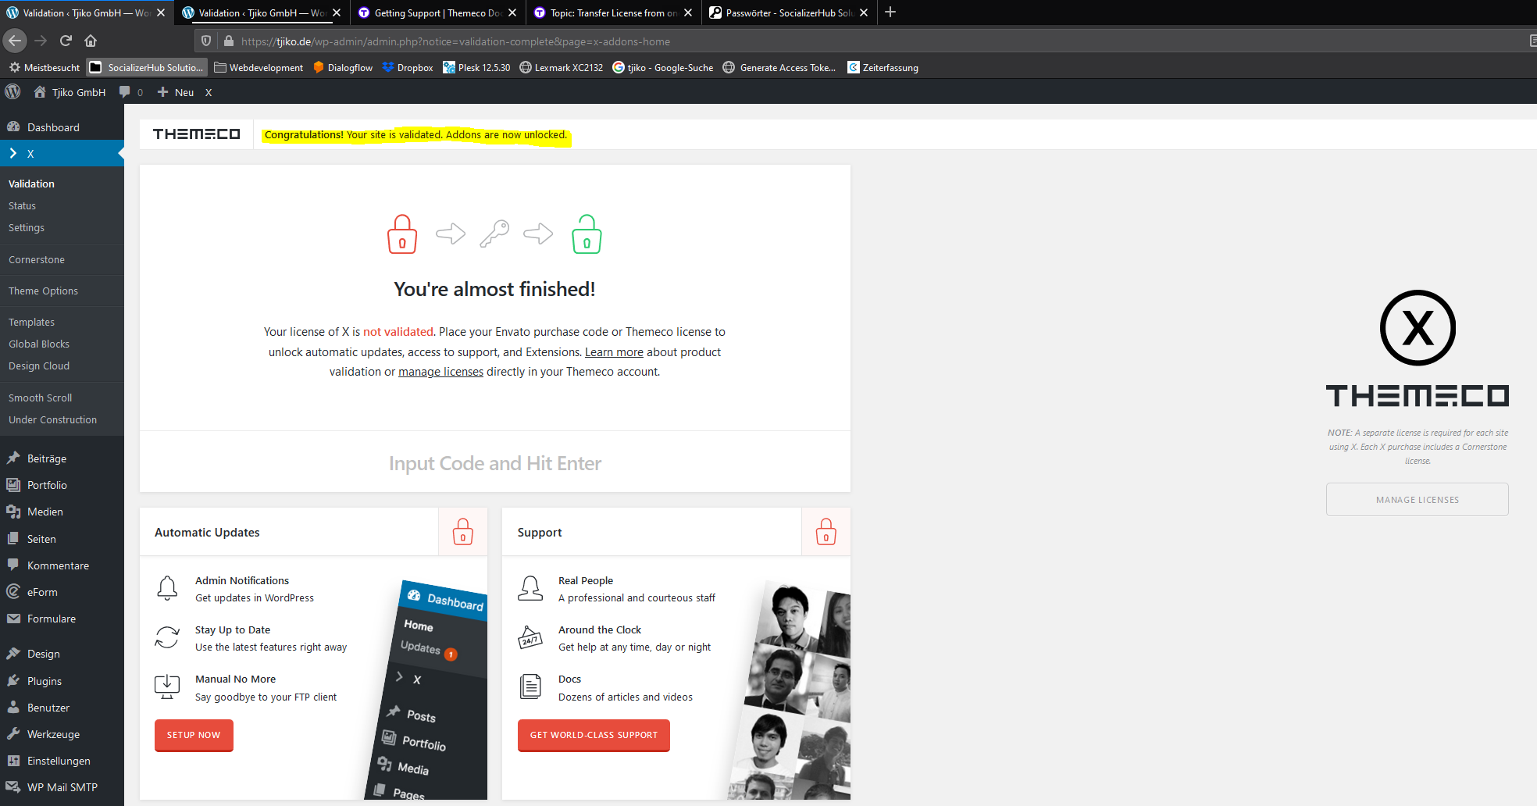Click GET WORLD-CLASS SUPPORT button
Screen dimensions: 1537x806
[594, 735]
